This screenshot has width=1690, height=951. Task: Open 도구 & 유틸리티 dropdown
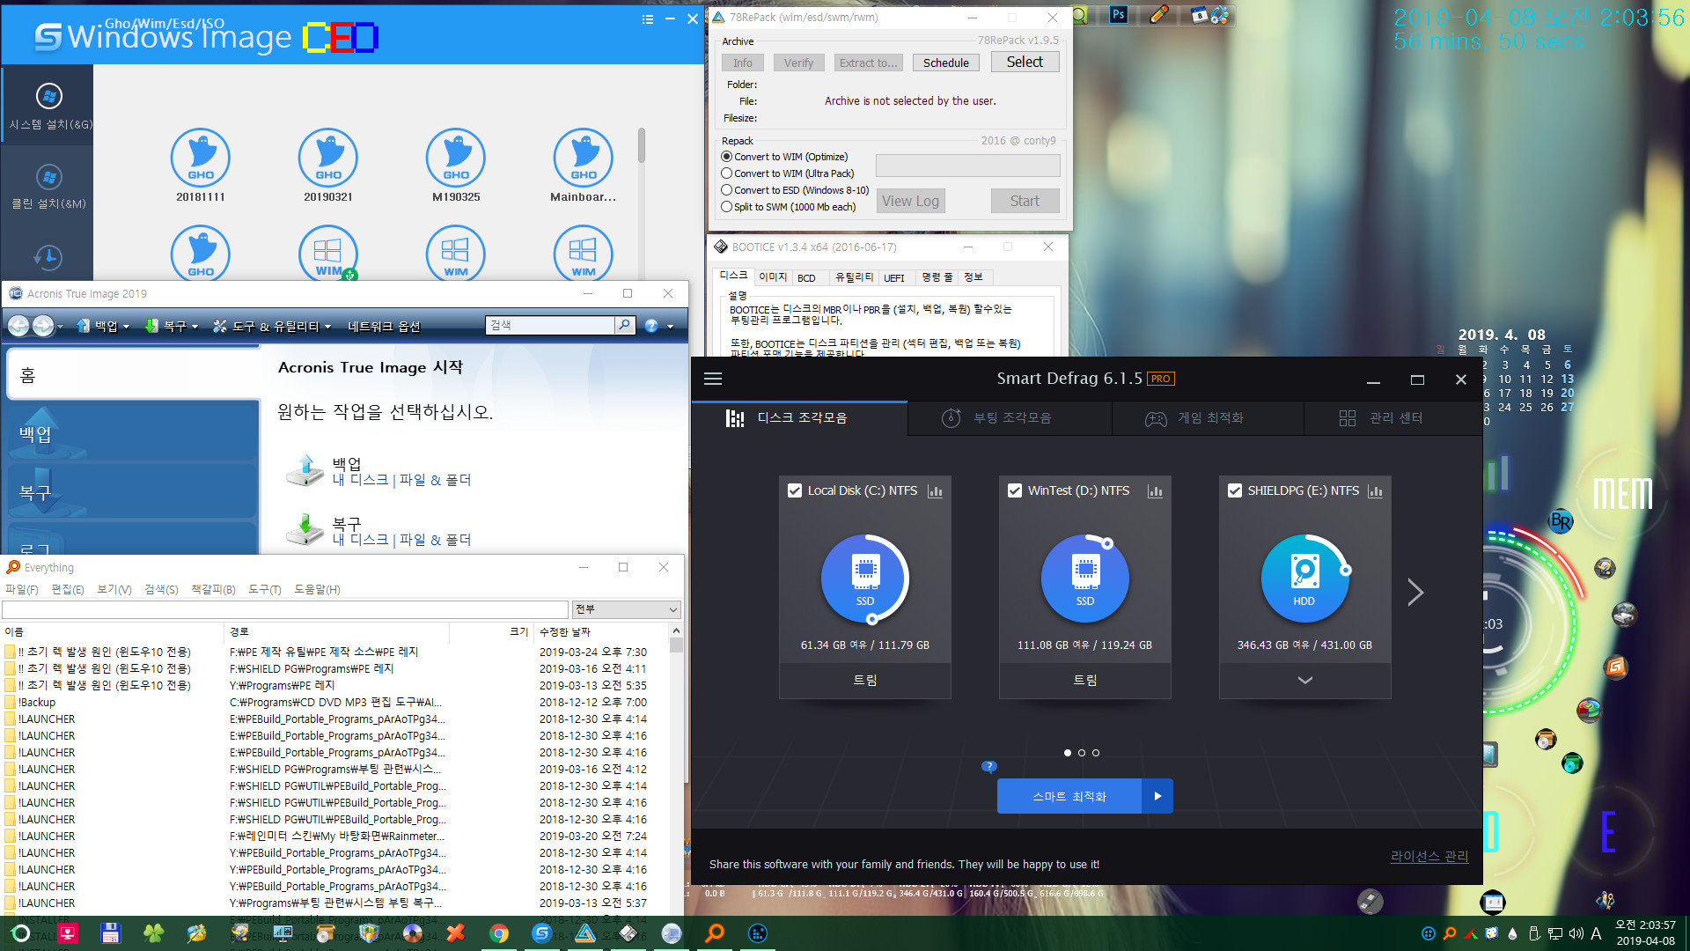pyautogui.click(x=273, y=326)
